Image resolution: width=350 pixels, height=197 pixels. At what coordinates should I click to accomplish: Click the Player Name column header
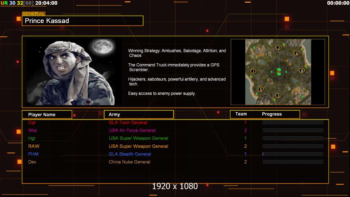tap(47, 115)
